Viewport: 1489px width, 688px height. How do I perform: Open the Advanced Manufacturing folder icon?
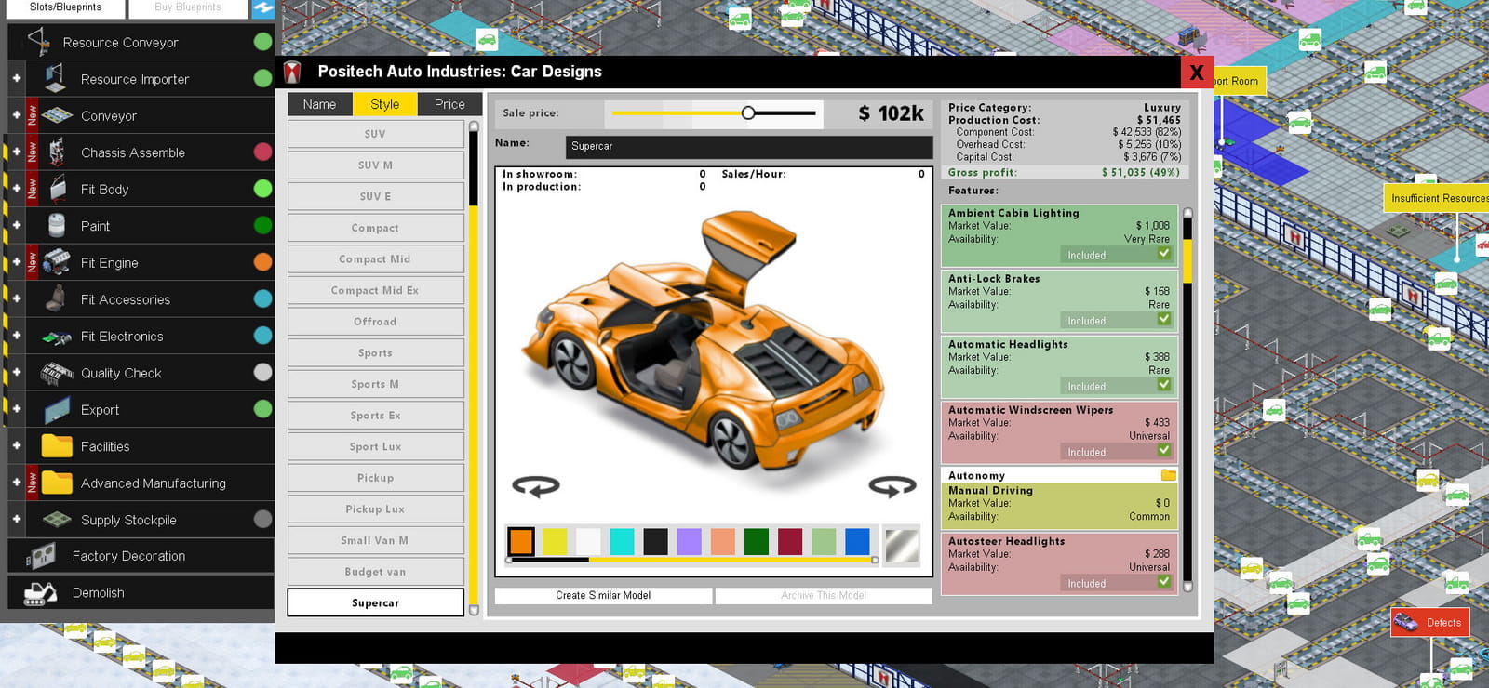pyautogui.click(x=57, y=483)
